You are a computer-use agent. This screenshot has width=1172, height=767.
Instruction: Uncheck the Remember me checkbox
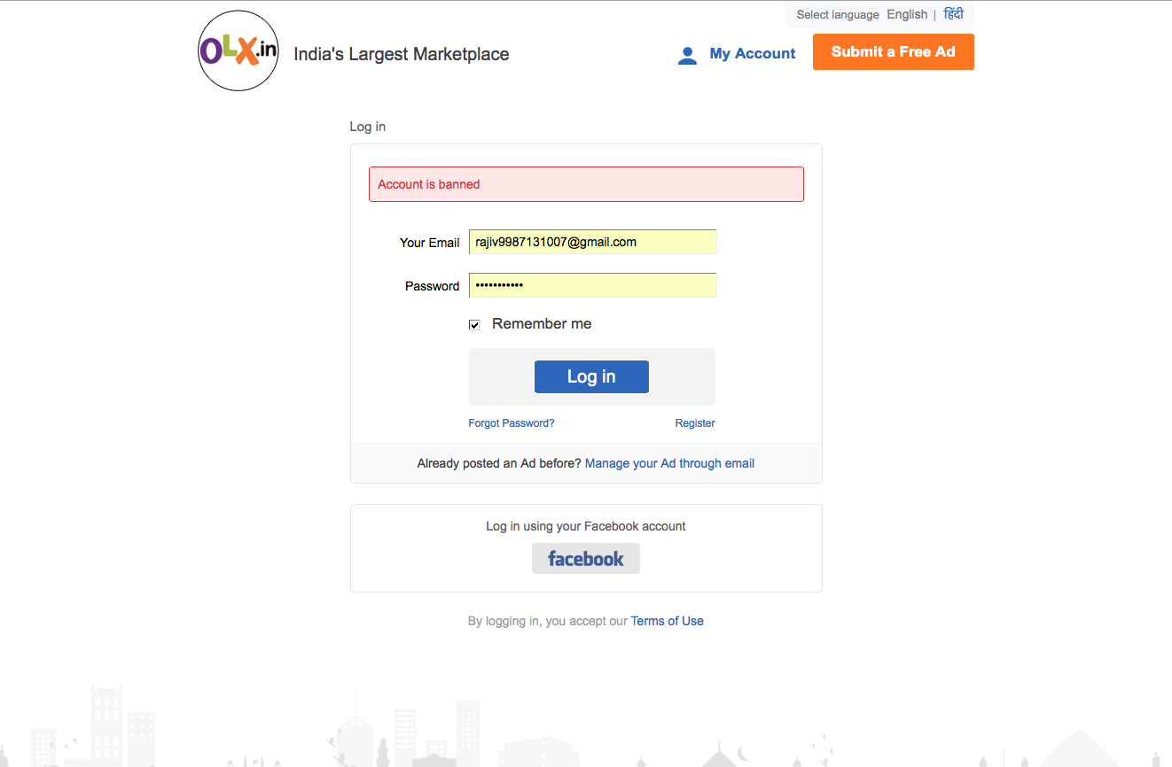click(x=474, y=325)
